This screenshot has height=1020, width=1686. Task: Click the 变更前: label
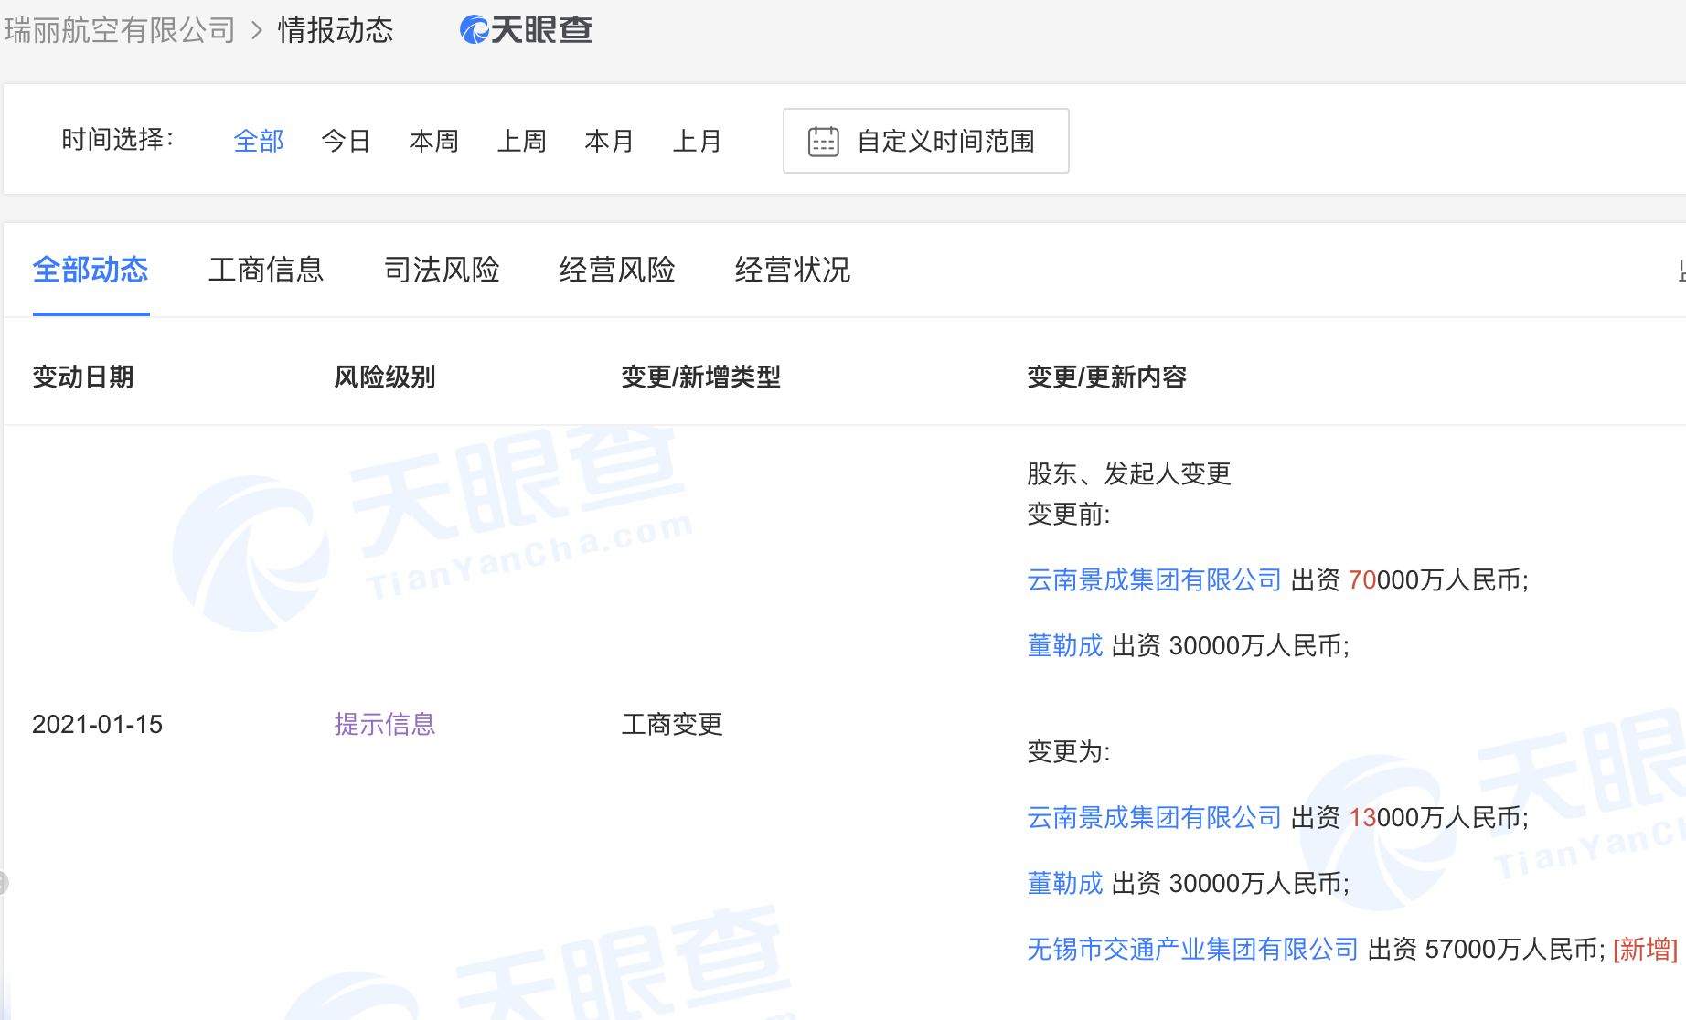[1069, 515]
